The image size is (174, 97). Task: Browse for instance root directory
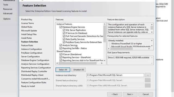148,75
